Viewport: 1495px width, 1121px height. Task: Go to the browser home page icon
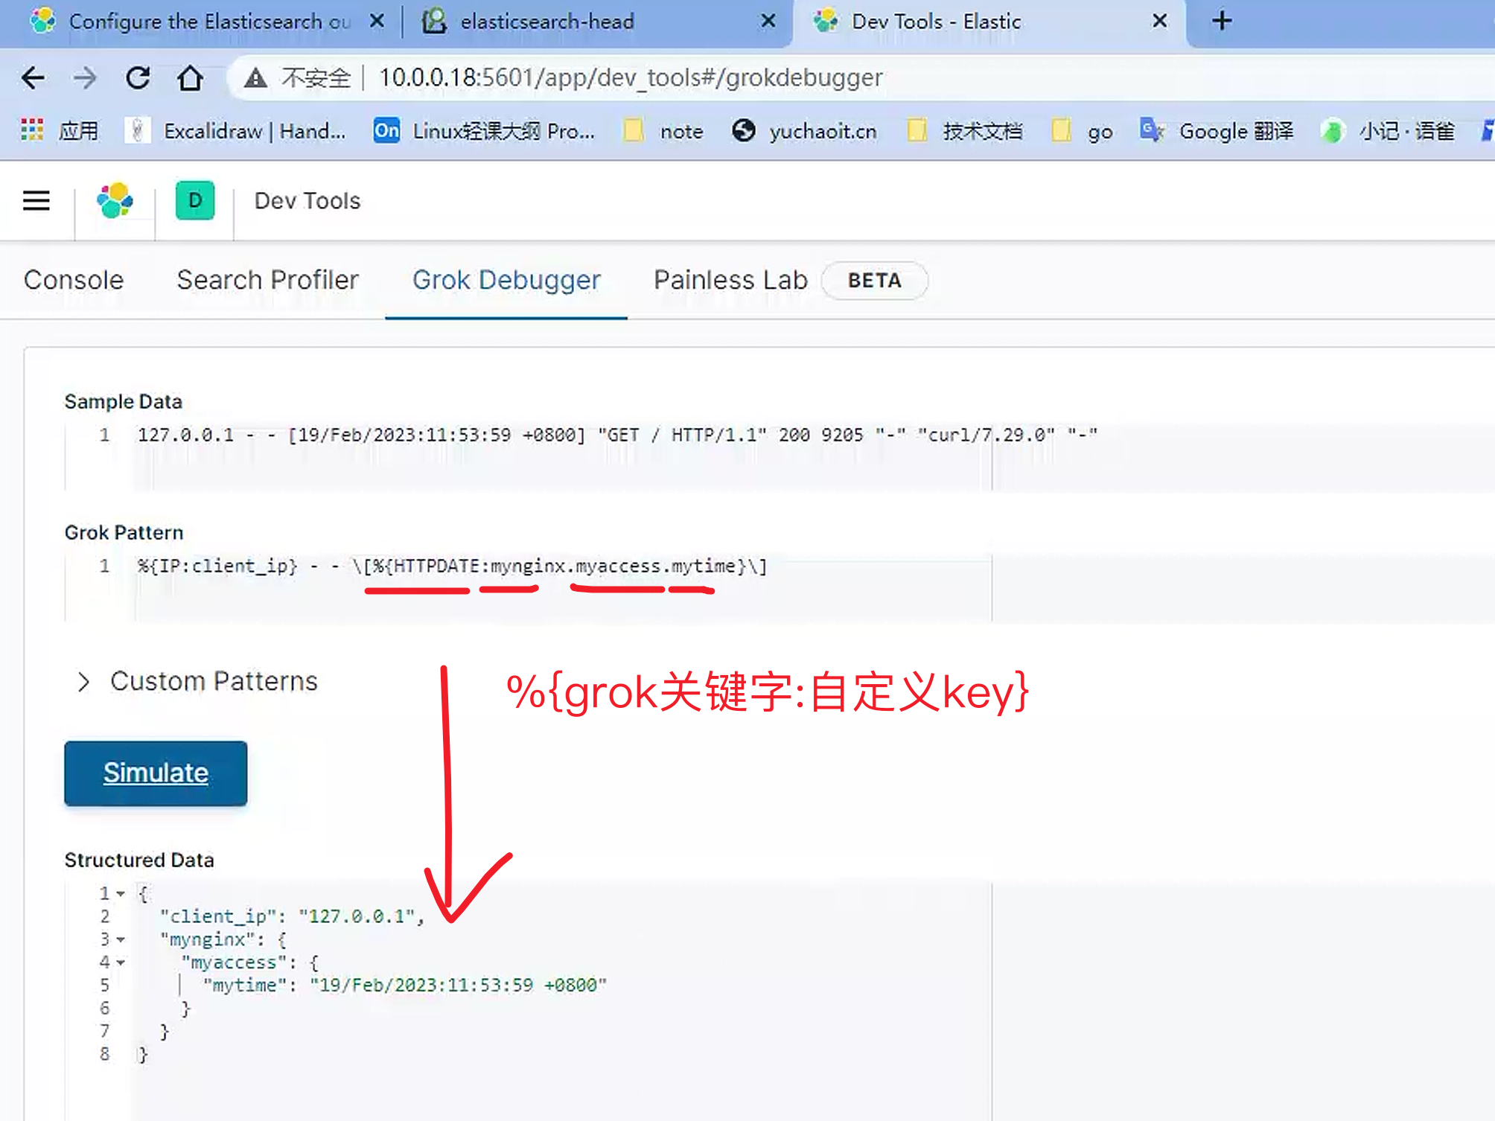190,77
